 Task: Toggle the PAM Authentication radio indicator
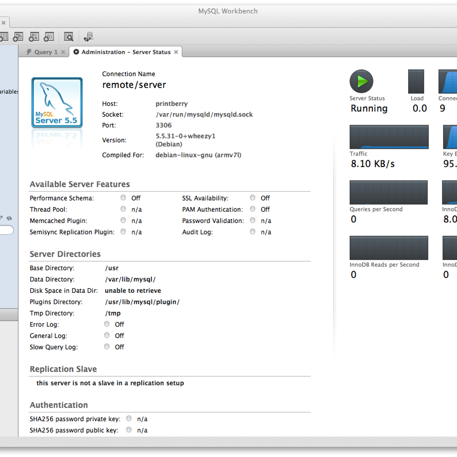point(252,209)
